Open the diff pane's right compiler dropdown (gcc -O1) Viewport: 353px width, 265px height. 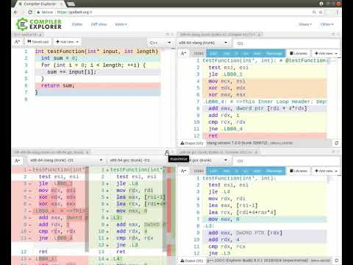(x=138, y=160)
